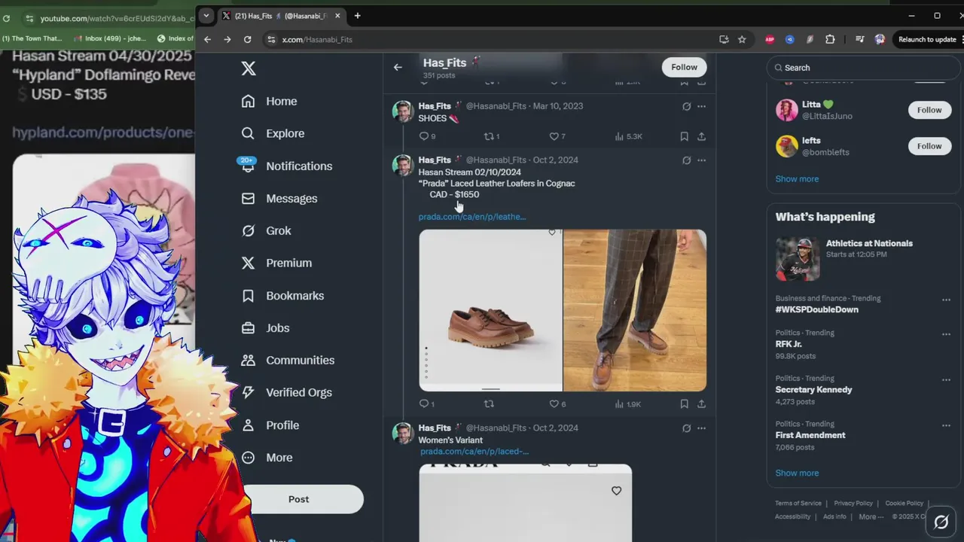Share the Prada Loafers post
The height and width of the screenshot is (542, 964).
tap(701, 404)
